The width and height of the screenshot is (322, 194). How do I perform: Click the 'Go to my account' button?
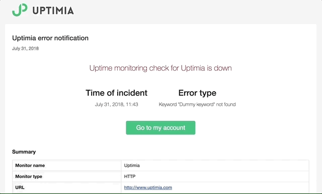[x=160, y=128]
